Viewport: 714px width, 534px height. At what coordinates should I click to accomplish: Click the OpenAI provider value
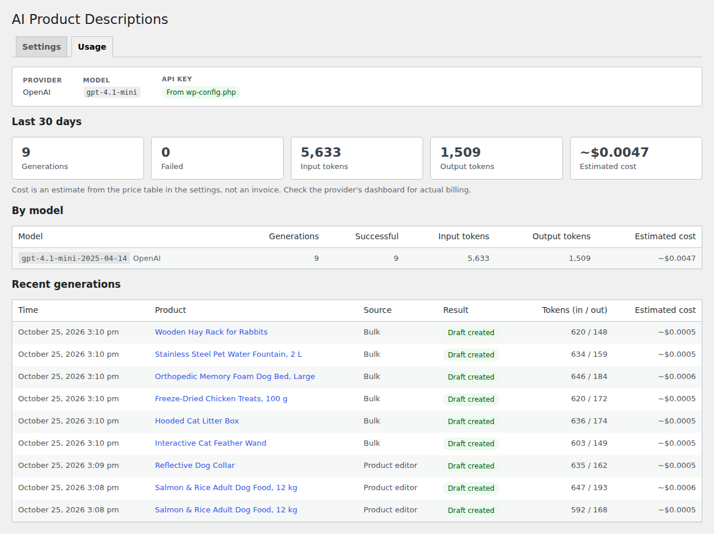pyautogui.click(x=37, y=92)
